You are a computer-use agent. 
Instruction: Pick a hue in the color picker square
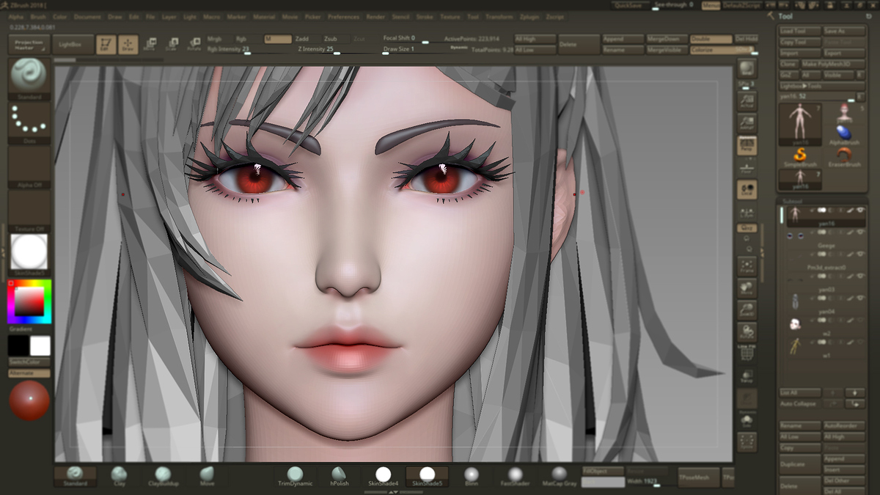click(29, 301)
